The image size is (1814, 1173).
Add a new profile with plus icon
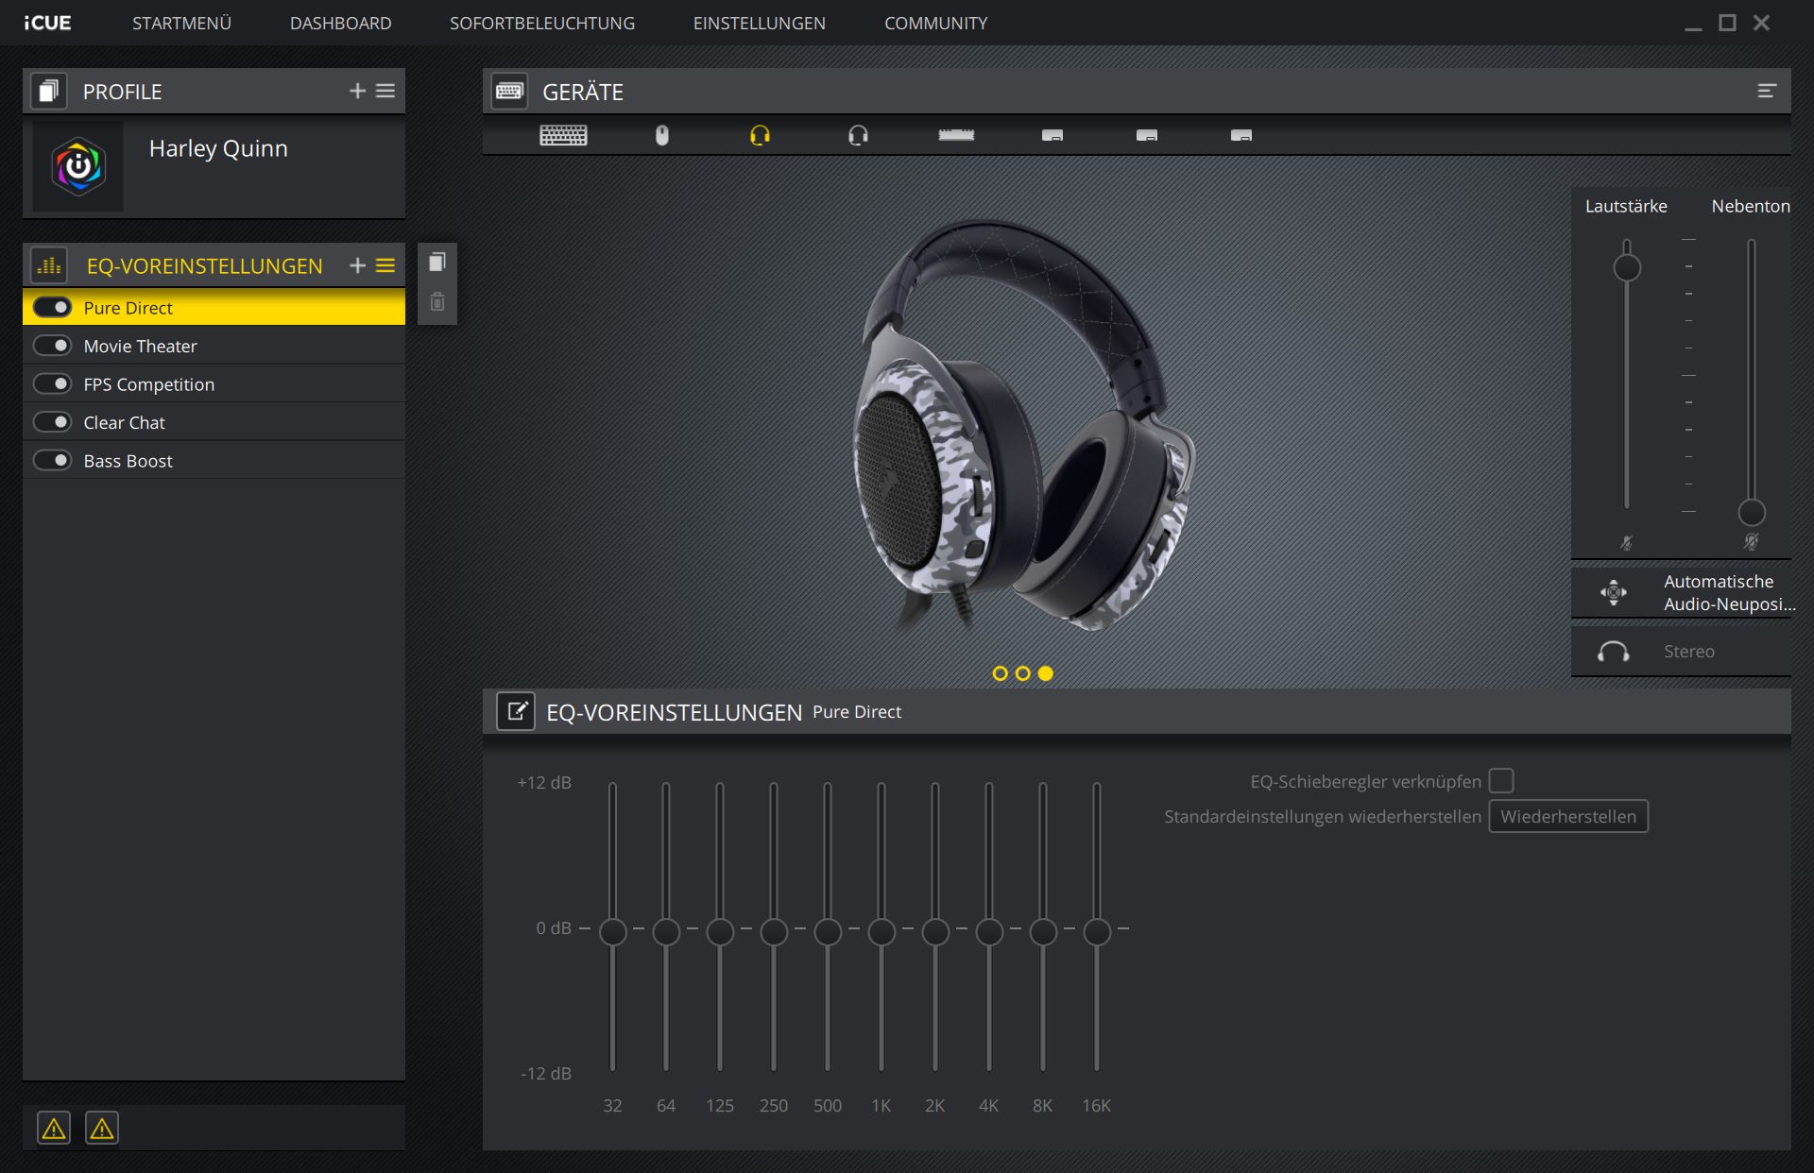pos(357,91)
